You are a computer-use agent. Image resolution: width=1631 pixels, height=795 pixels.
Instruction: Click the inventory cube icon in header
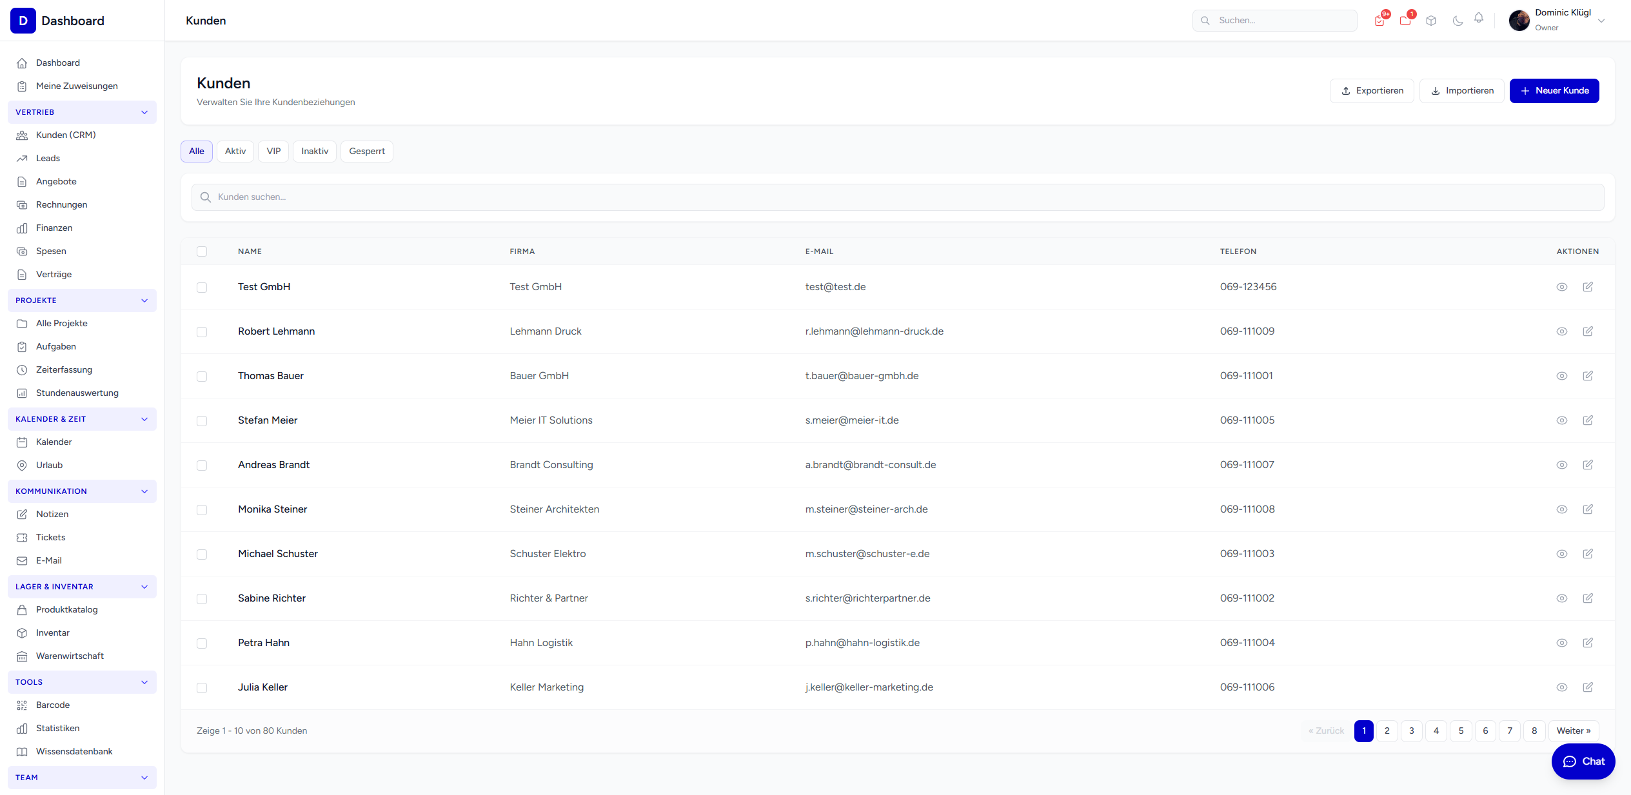[x=1431, y=20]
